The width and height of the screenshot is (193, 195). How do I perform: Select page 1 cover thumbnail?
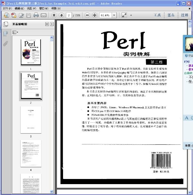31,52
